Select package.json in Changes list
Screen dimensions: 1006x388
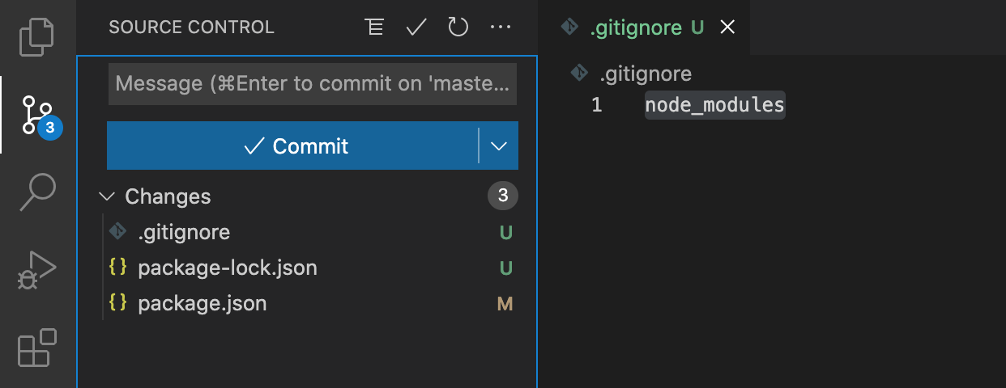pyautogui.click(x=312, y=304)
